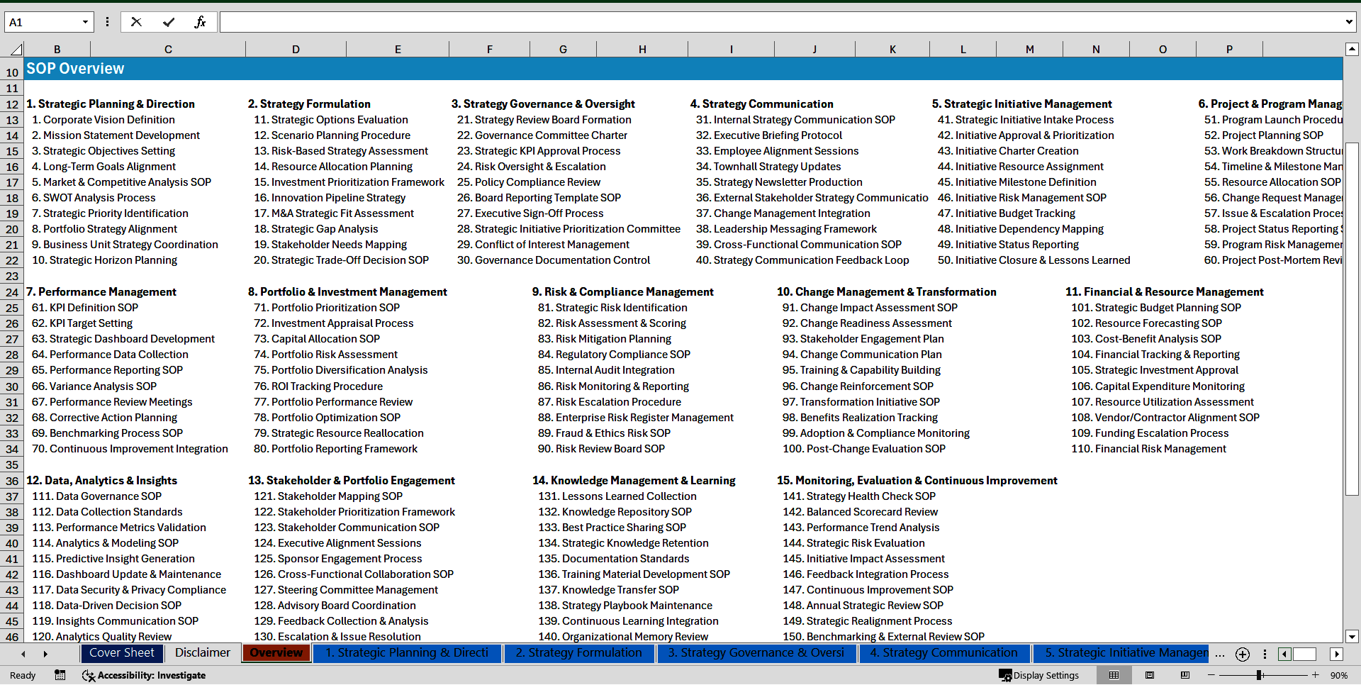Open the Name Box dropdown arrow

pyautogui.click(x=85, y=22)
